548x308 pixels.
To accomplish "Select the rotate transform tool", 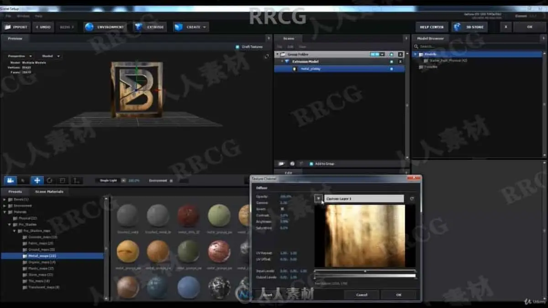I will tap(50, 180).
